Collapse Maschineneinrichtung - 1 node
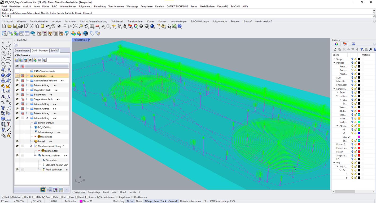376x203 pixels. click(31, 146)
